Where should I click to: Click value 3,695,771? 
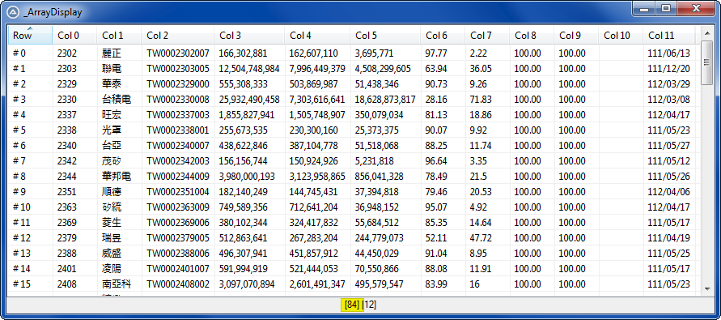click(x=374, y=53)
